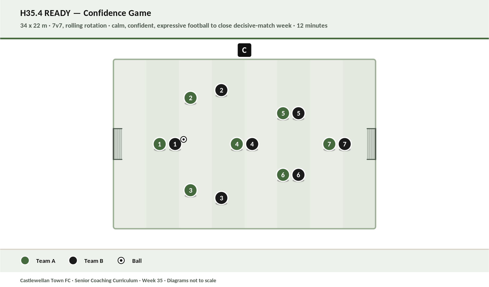The height and width of the screenshot is (287, 489).
Task: Click green Team A player 3
Action: click(190, 190)
